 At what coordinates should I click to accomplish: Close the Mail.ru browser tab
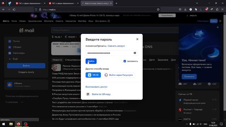111,3
